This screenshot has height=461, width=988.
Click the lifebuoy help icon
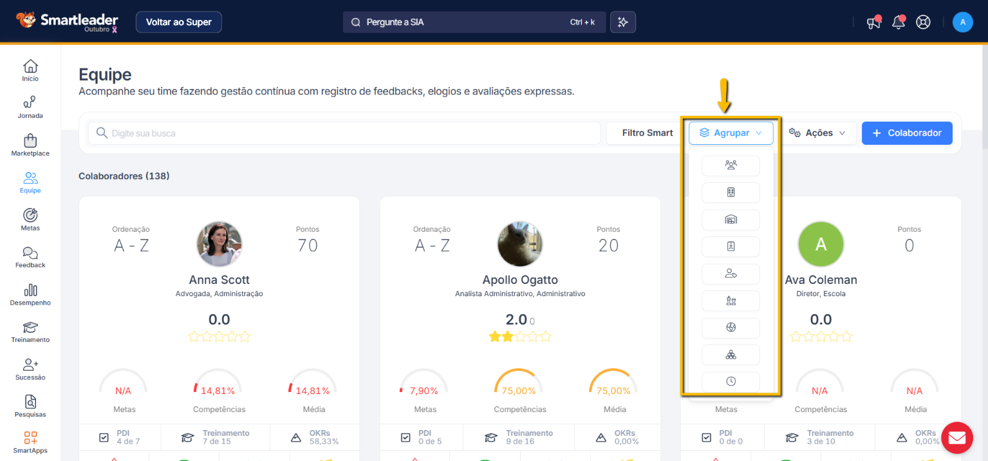(923, 22)
